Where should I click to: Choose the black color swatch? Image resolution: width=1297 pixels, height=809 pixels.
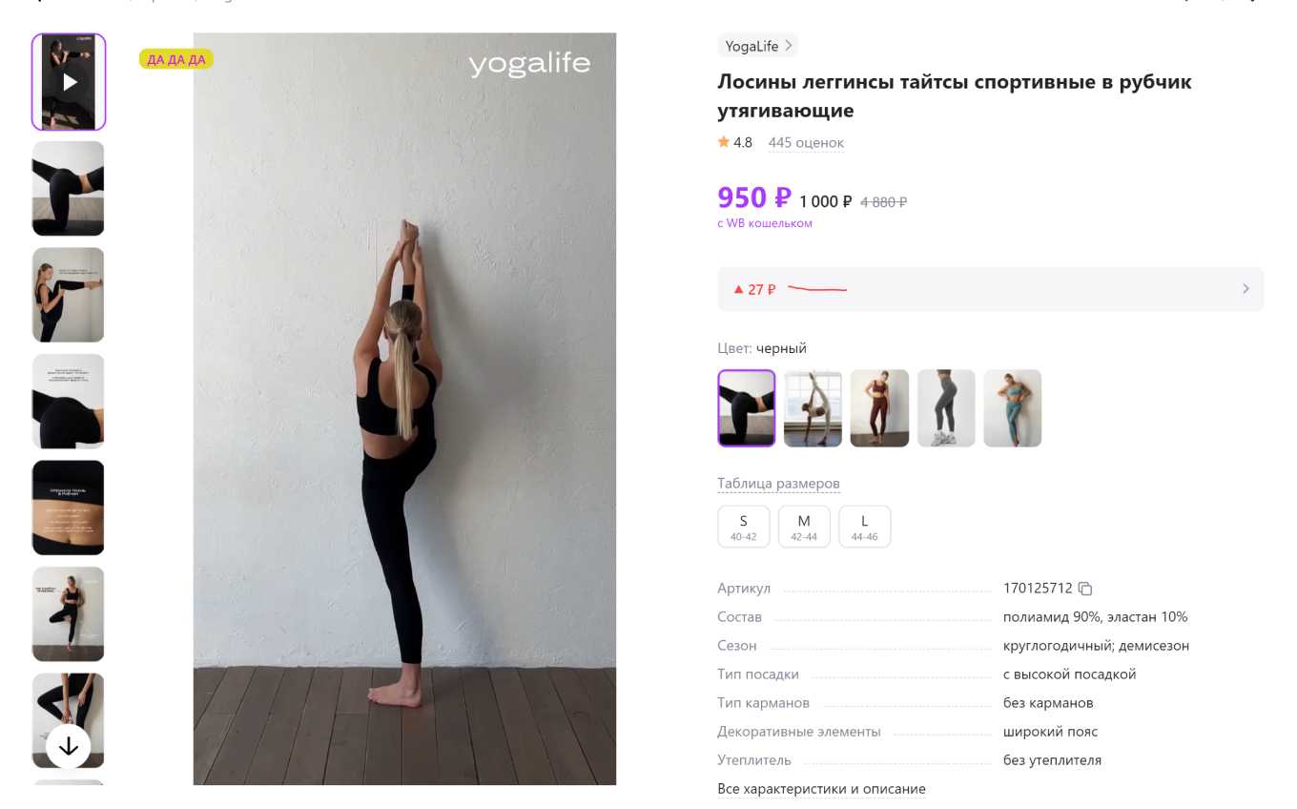click(x=746, y=408)
